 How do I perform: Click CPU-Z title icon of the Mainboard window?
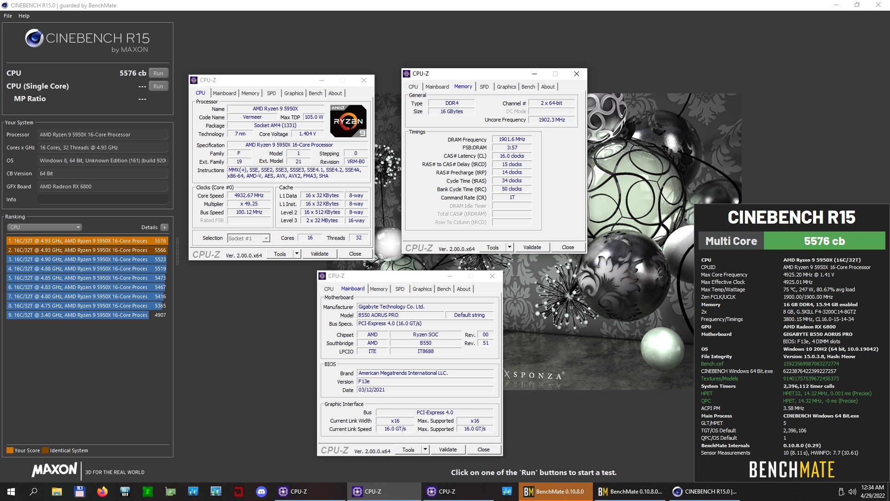tap(322, 276)
